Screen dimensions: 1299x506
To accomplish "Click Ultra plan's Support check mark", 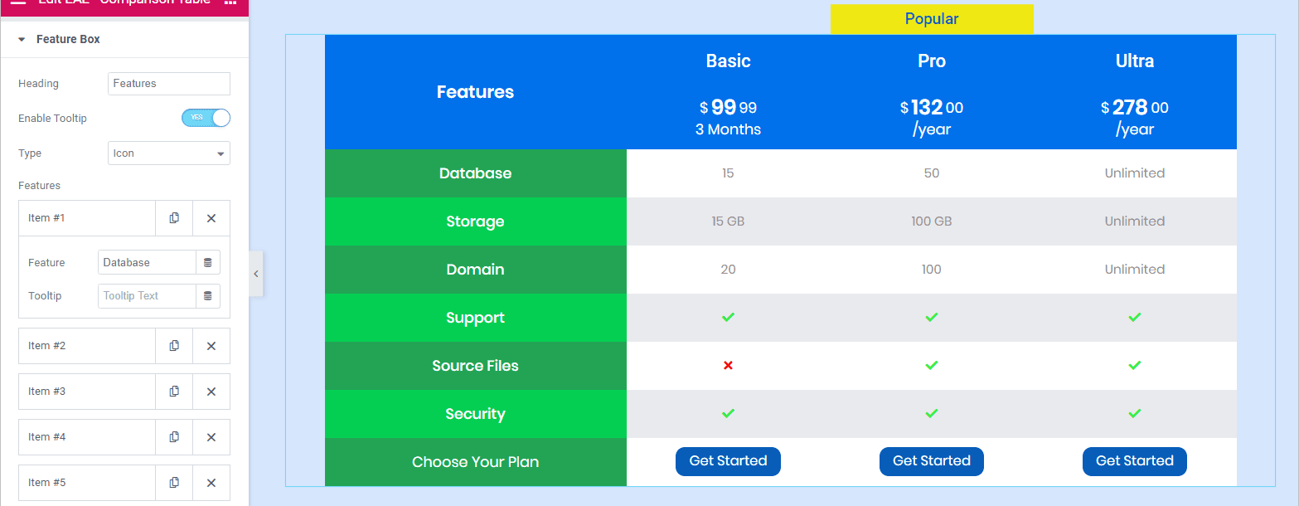I will coord(1135,318).
